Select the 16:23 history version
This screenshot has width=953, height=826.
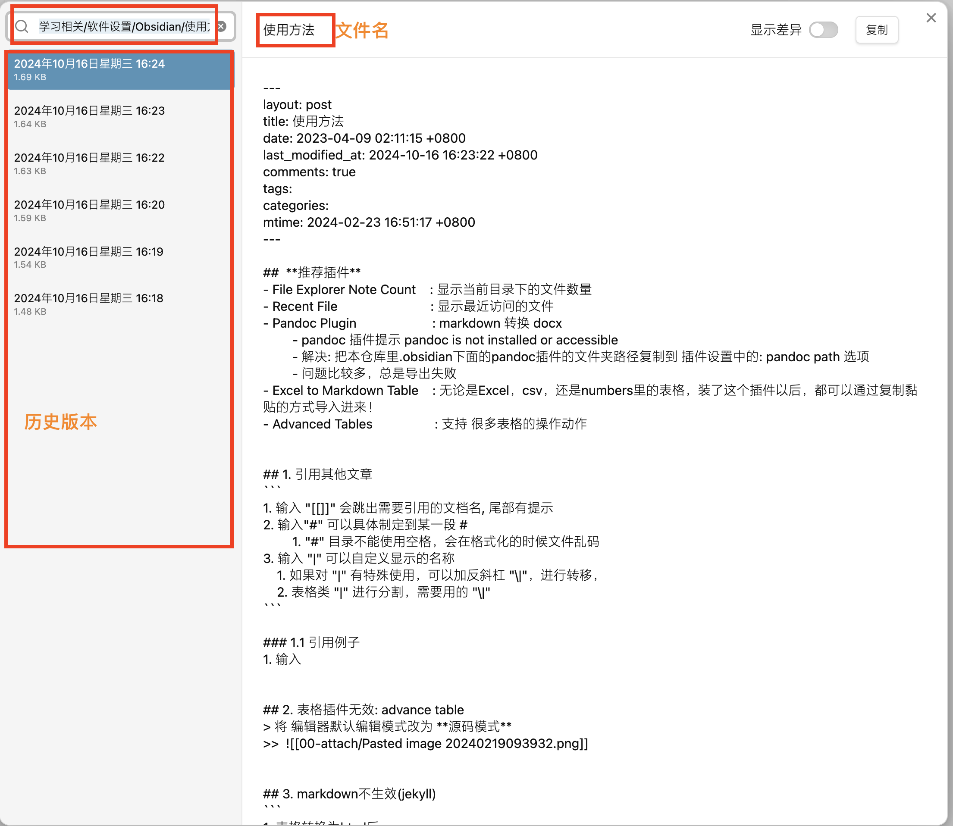tap(120, 117)
